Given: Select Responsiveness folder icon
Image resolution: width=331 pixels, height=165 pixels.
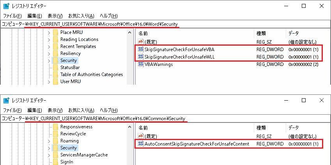Looking at the screenshot, I should (x=55, y=127).
